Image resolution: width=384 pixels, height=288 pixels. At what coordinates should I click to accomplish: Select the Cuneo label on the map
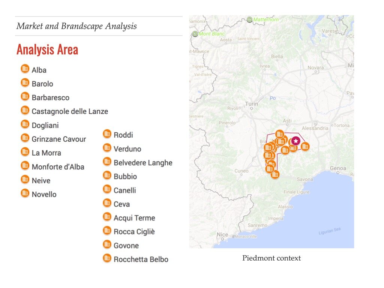pos(241,171)
